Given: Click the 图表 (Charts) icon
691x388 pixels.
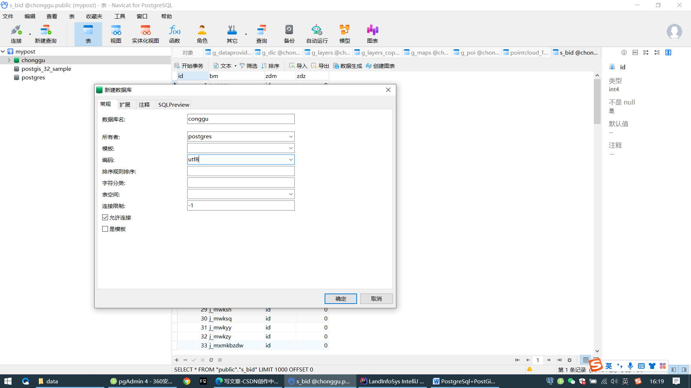Looking at the screenshot, I should click(372, 34).
